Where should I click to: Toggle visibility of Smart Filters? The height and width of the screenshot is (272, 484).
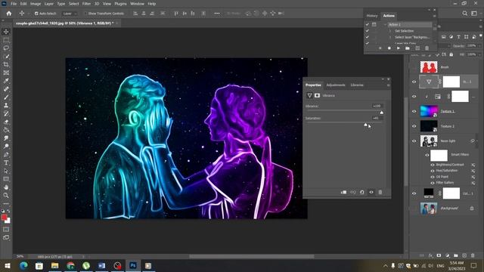pos(427,155)
